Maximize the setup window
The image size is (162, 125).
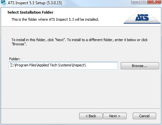click(143, 2)
